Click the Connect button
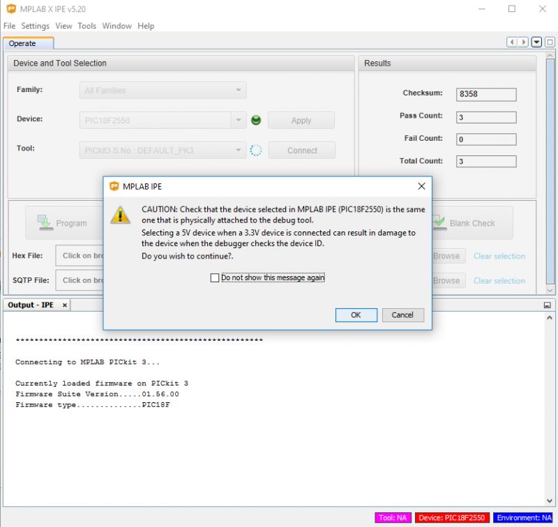 (x=302, y=150)
